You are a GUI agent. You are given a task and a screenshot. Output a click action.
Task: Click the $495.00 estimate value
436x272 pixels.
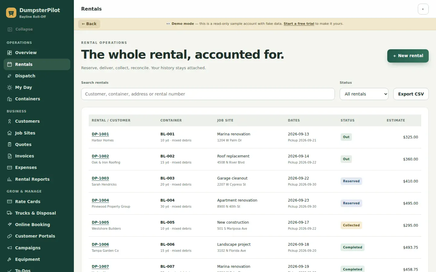pos(410,203)
